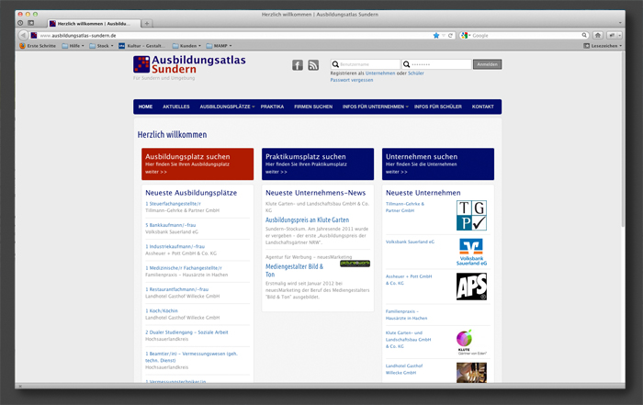Open the Familienpraxis - Hausärzte in Hachen link
This screenshot has height=405, width=643.
(x=406, y=315)
